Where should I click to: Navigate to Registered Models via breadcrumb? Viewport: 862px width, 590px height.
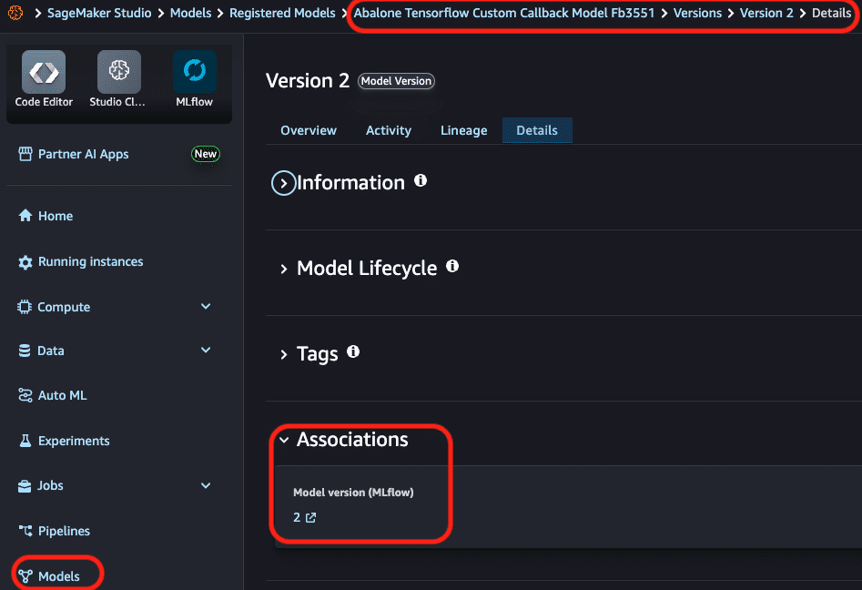coord(282,13)
